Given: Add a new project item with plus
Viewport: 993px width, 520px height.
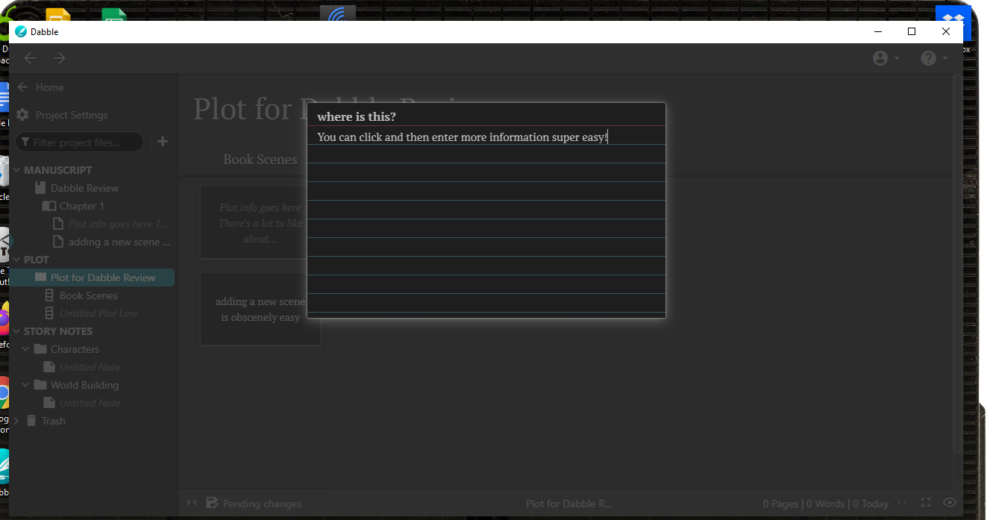Looking at the screenshot, I should [163, 142].
